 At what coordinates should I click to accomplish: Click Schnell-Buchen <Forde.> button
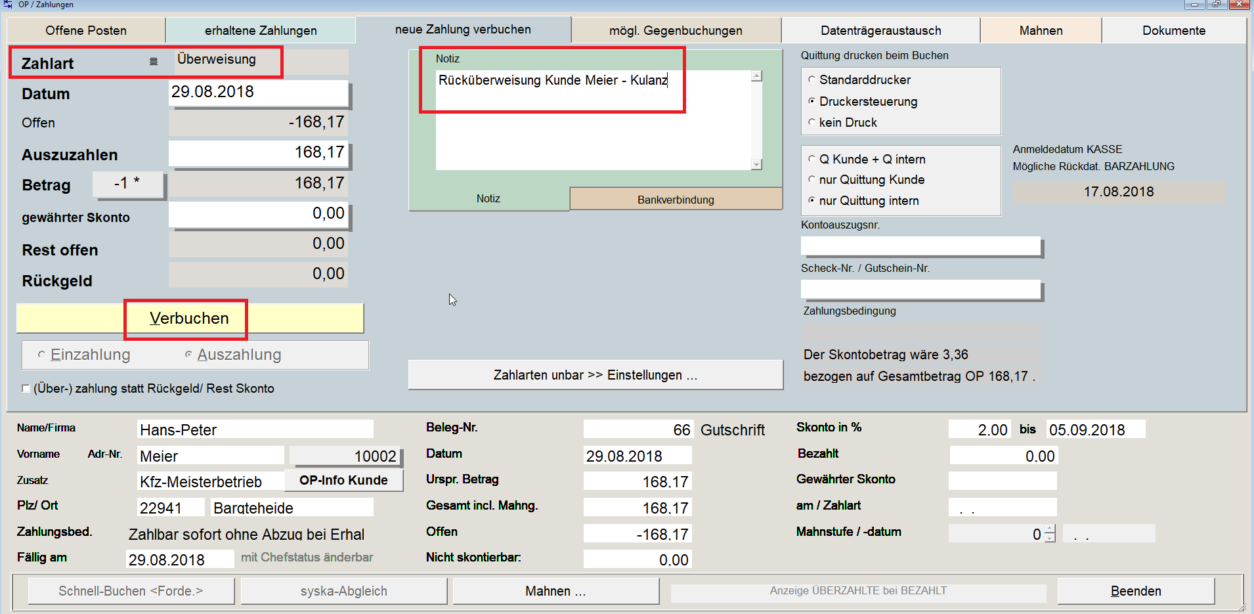131,591
